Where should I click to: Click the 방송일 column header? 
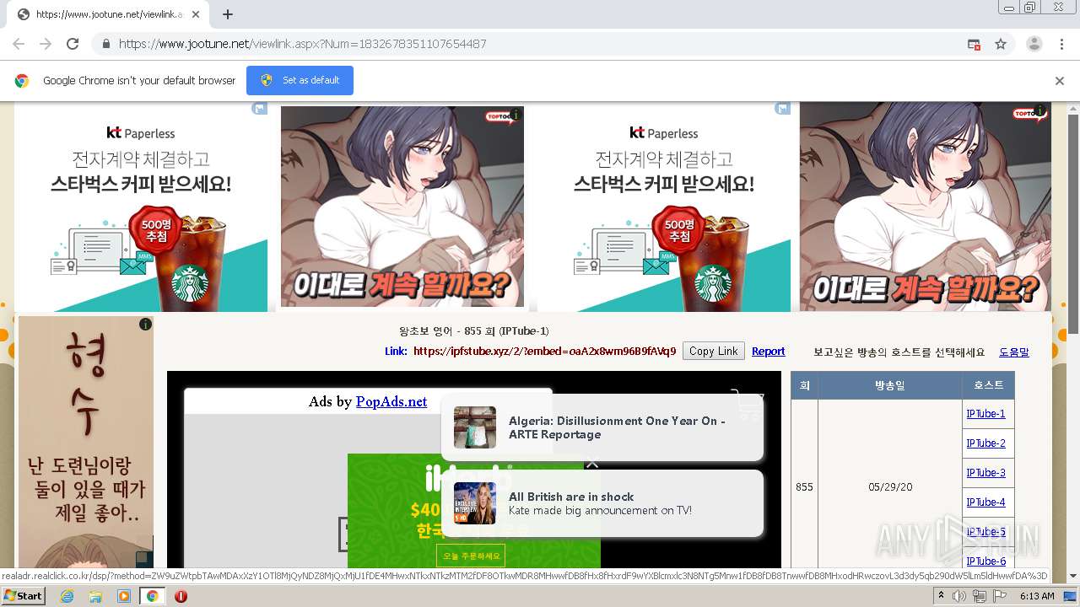click(889, 385)
